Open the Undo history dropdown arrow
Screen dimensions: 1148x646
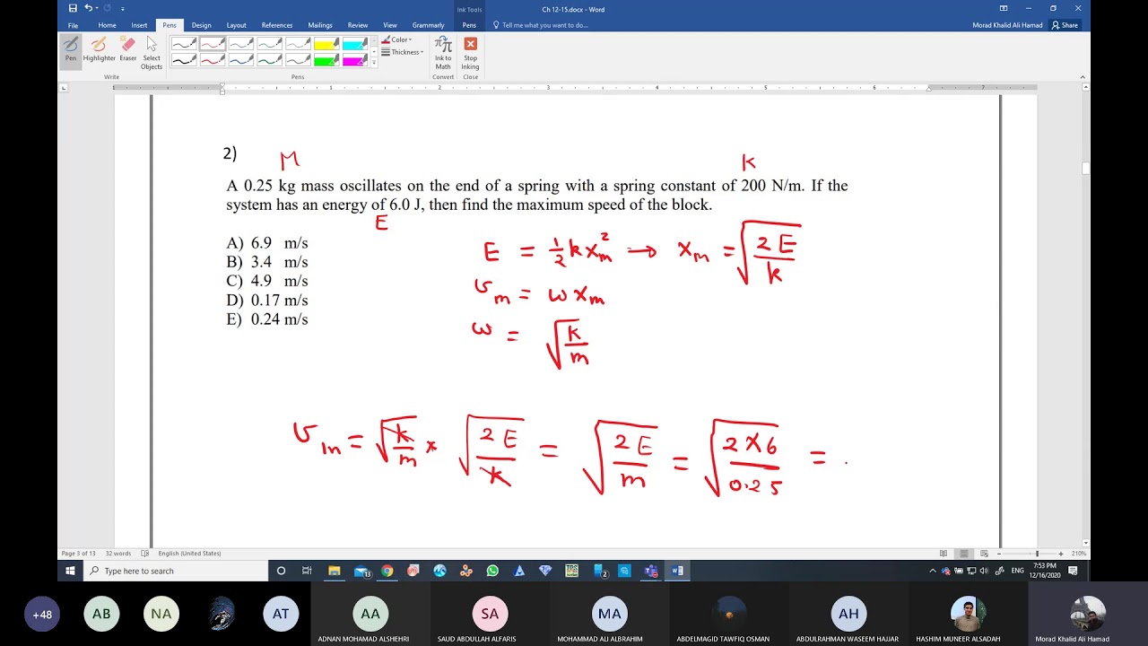97,8
